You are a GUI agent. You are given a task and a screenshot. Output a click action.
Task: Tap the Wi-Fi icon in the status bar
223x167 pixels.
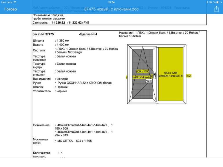15,2
